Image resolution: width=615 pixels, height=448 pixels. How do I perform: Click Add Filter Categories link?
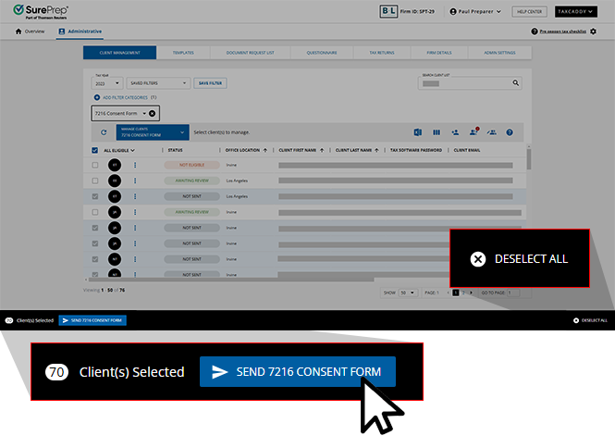[x=125, y=97]
